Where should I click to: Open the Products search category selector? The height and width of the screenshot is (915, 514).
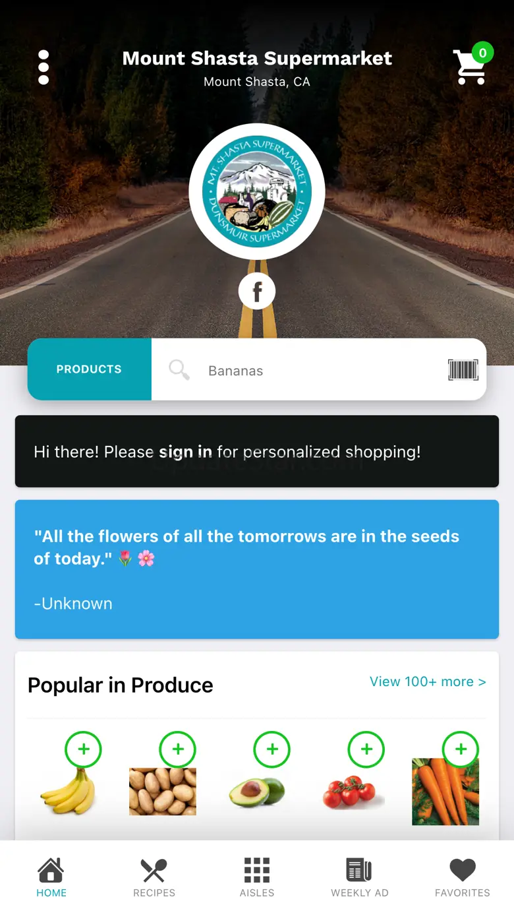[x=89, y=369]
